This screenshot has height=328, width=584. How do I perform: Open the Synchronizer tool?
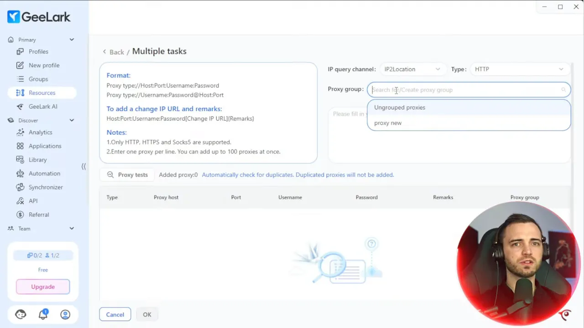(x=46, y=187)
